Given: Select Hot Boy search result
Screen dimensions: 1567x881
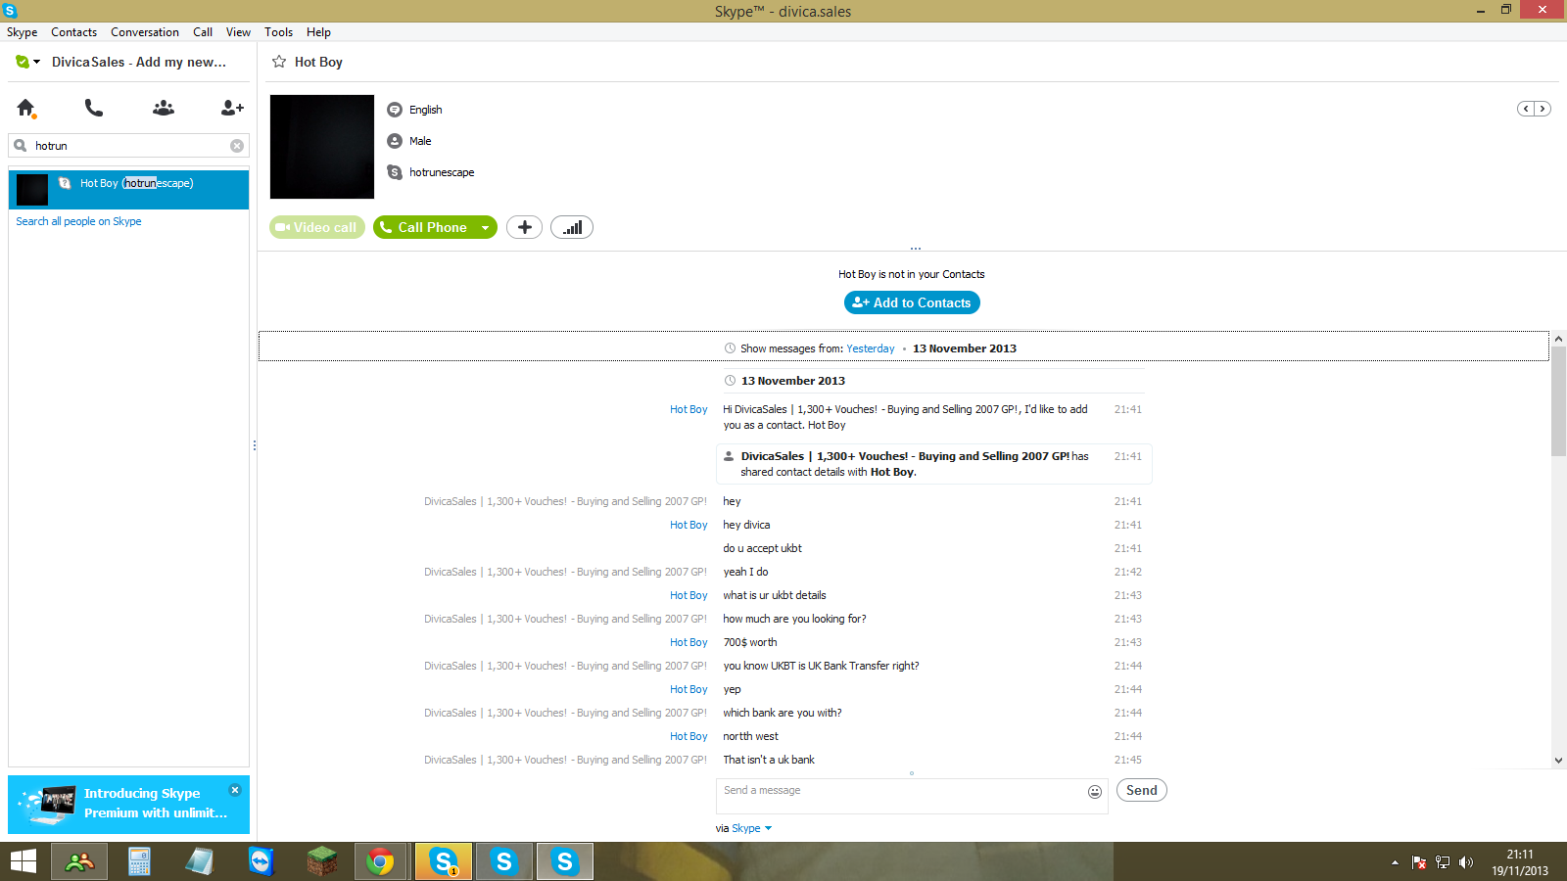Looking at the screenshot, I should (x=128, y=189).
